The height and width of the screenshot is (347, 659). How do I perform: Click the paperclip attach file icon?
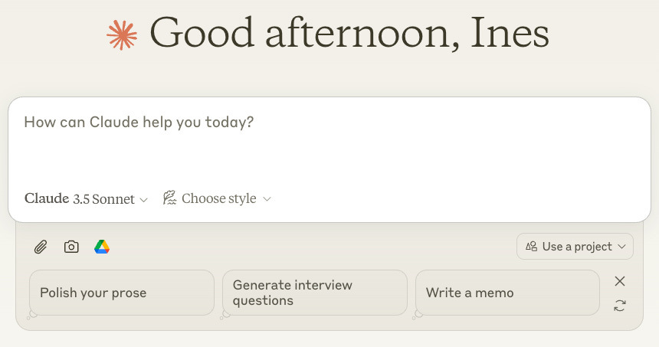pos(41,247)
